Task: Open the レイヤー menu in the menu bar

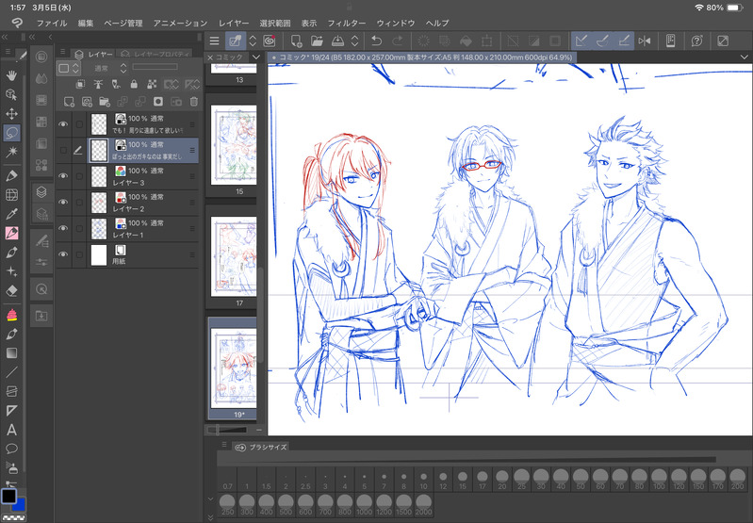Action: pos(234,23)
